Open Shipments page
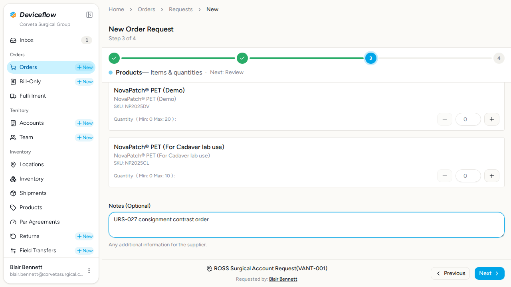Screen dimensions: 511x287 tap(51, 193)
